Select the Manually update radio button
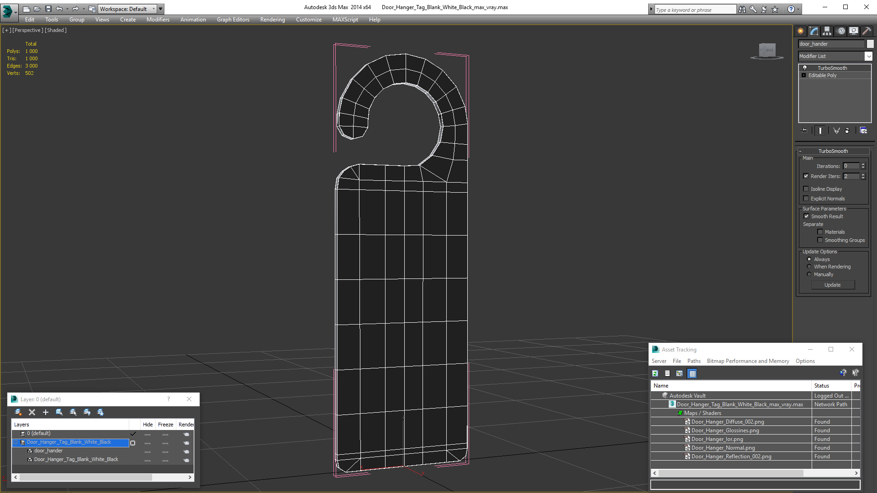This screenshot has height=493, width=877. [809, 274]
